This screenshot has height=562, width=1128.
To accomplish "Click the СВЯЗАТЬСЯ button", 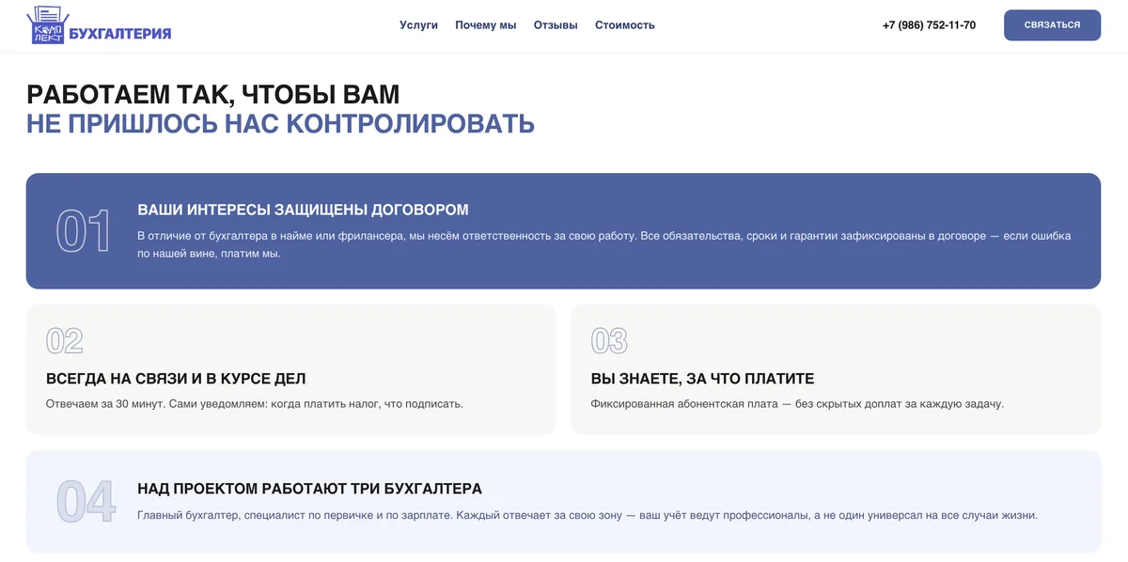I will 1052,25.
